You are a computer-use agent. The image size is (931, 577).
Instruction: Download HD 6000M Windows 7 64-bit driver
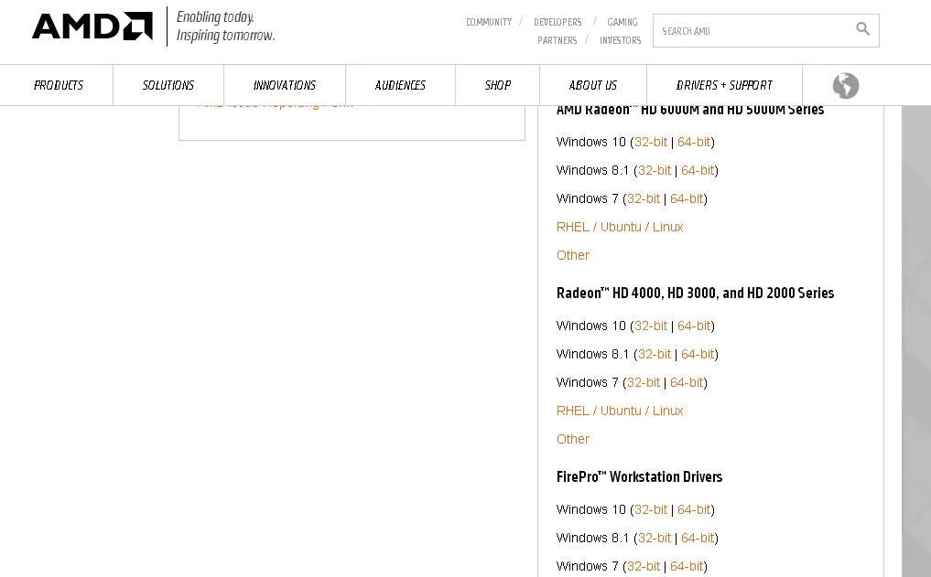tap(687, 199)
